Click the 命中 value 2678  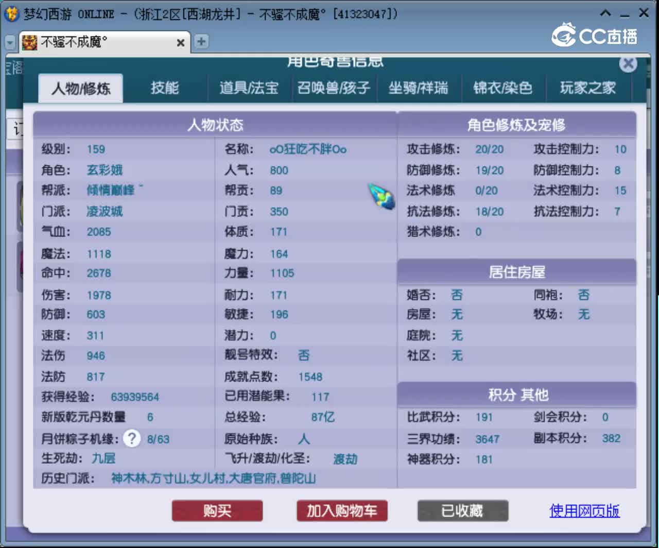[x=99, y=273]
